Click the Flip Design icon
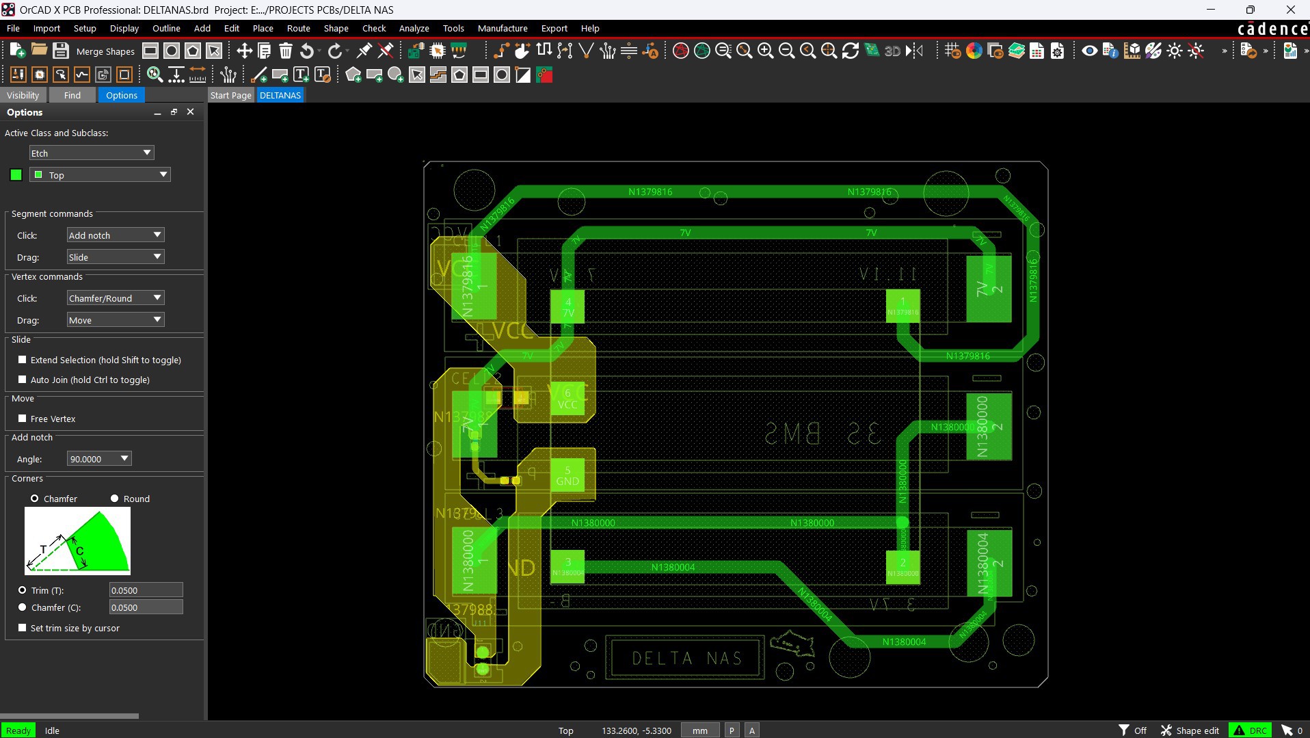This screenshot has width=1310, height=738. 915,51
